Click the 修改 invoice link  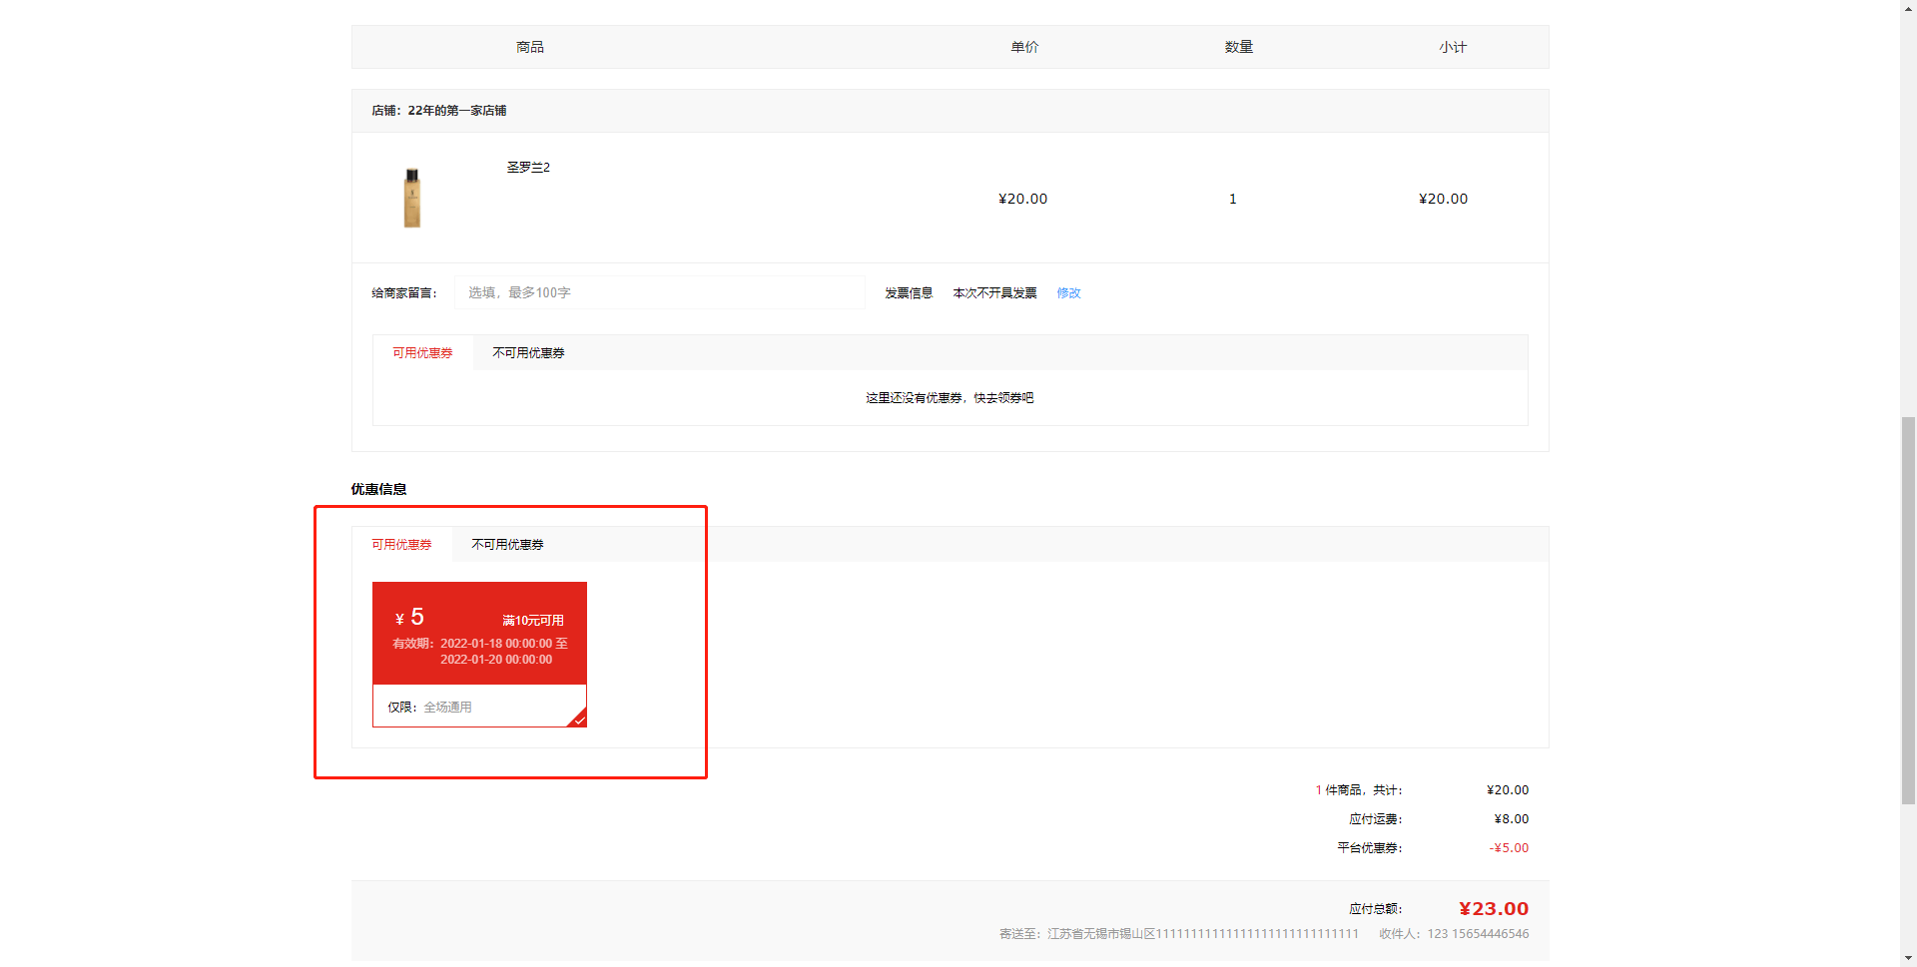pyautogui.click(x=1068, y=292)
